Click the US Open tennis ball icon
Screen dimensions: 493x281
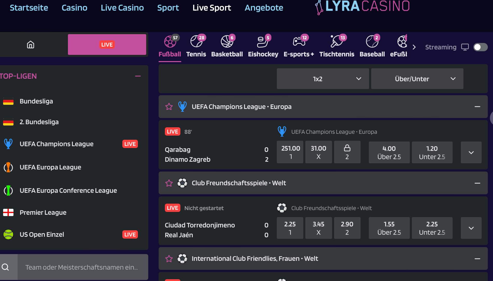[x=8, y=234]
